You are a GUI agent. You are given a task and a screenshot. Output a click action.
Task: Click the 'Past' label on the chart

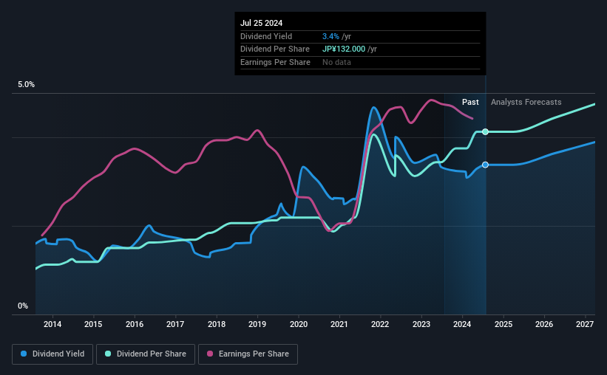(x=470, y=102)
